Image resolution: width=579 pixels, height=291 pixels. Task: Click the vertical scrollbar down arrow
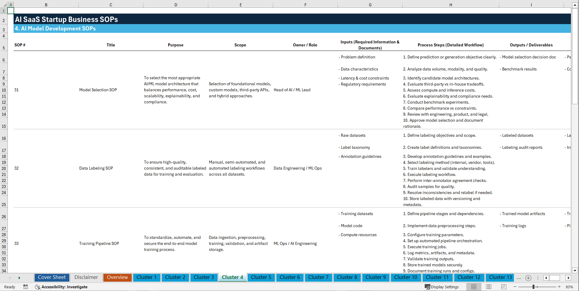coord(575,271)
